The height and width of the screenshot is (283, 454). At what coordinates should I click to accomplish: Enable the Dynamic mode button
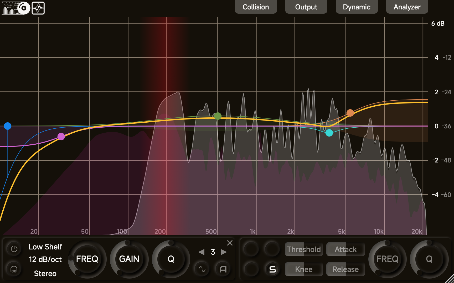tap(357, 7)
